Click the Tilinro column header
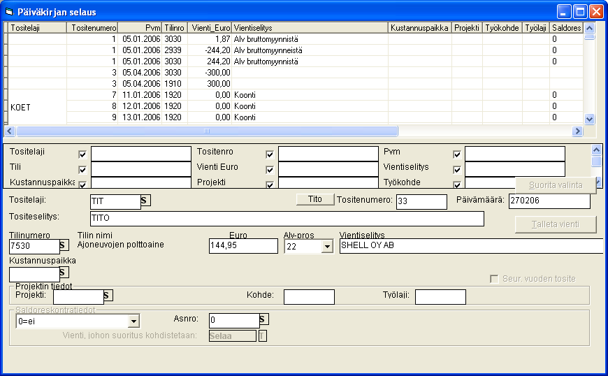This screenshot has height=376, width=608. pyautogui.click(x=175, y=28)
